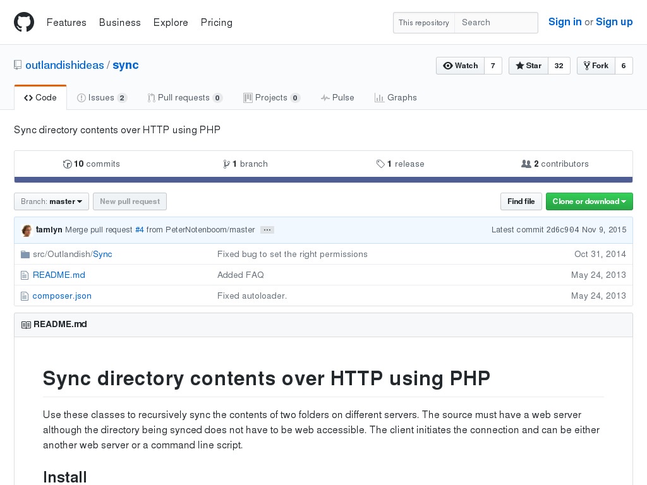Viewport: 647px width, 485px height.
Task: Click the 'Merge pull request' commit message
Action: (x=99, y=230)
